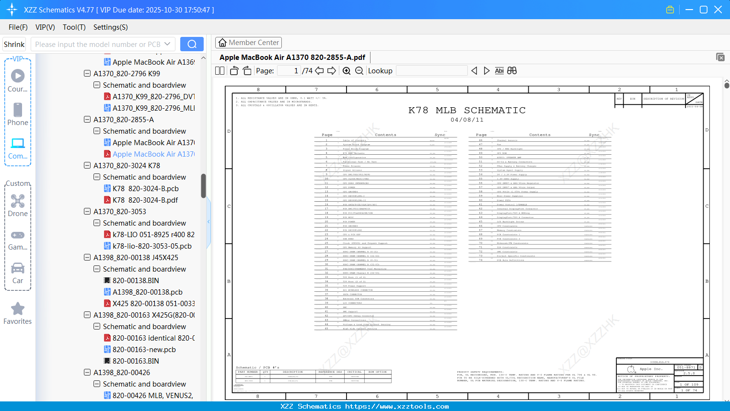The image size is (730, 411).
Task: Open the Course section in the VIP sidebar
Action: 18,81
